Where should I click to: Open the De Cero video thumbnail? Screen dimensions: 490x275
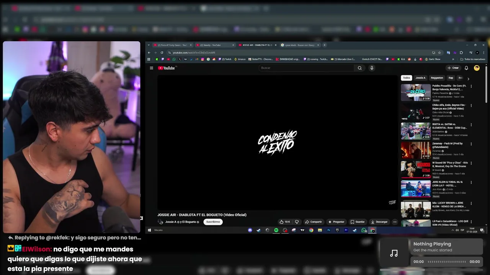click(416, 92)
